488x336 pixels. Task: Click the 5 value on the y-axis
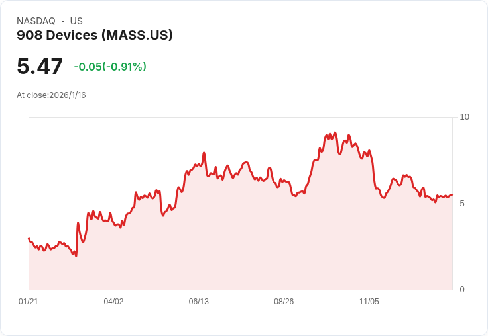click(462, 203)
